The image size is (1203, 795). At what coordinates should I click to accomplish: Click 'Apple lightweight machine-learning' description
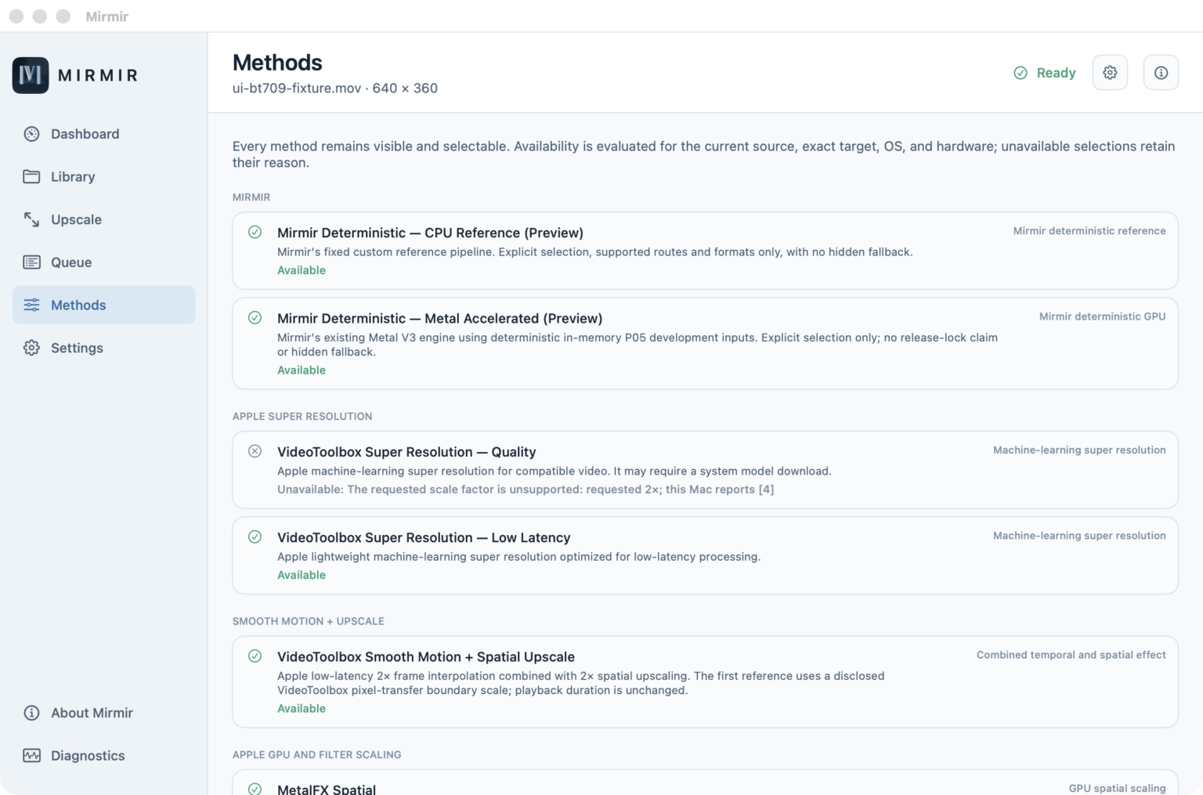pos(518,557)
